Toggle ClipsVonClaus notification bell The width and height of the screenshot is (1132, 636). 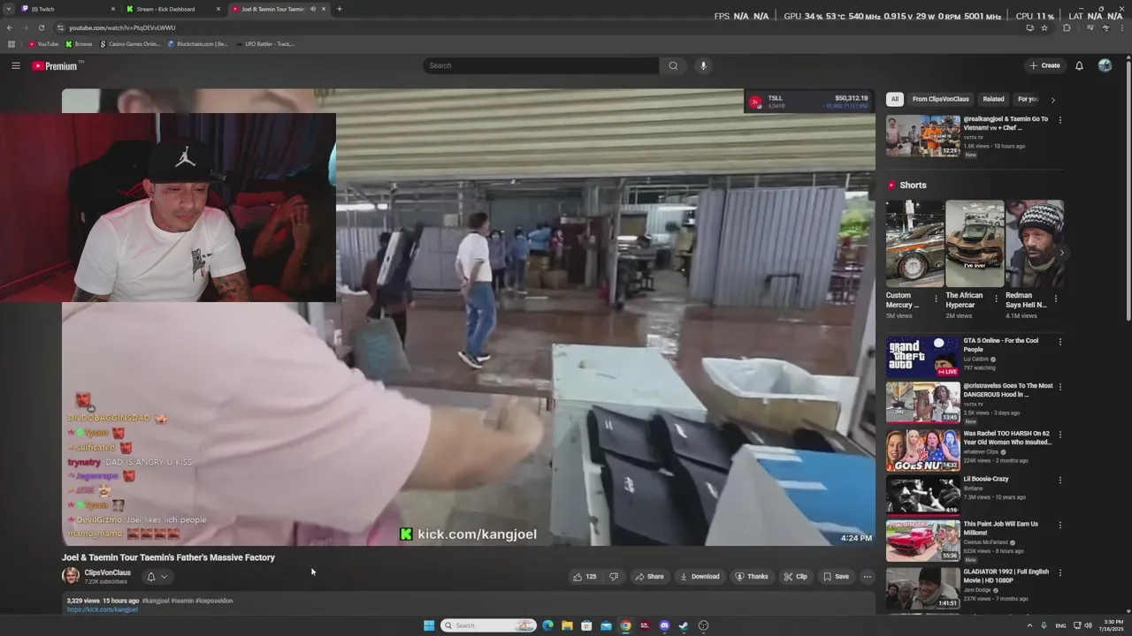pyautogui.click(x=150, y=577)
